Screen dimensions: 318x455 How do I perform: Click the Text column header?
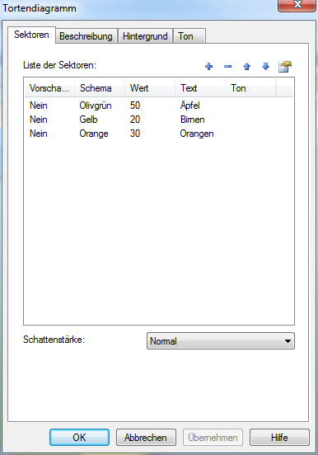(200, 88)
